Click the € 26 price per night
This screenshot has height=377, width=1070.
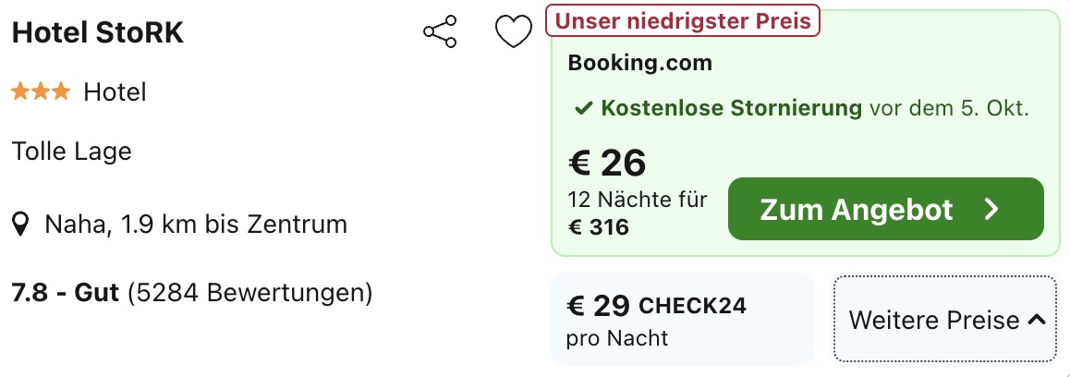(x=607, y=163)
